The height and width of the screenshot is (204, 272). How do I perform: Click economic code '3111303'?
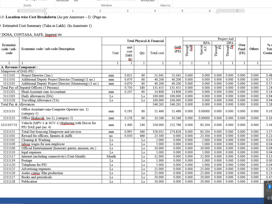coord(9,96)
